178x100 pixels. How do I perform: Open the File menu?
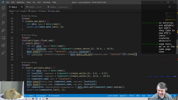pos(8,2)
